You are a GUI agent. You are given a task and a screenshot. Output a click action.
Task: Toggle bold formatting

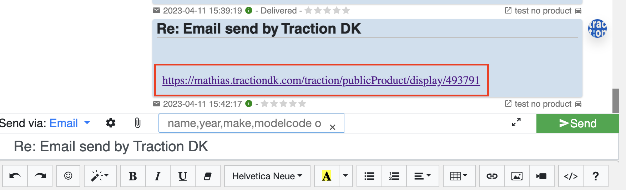coord(133,176)
